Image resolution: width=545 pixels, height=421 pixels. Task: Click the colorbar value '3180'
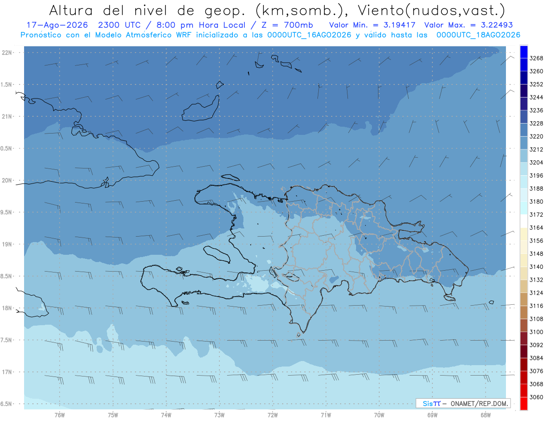click(536, 202)
